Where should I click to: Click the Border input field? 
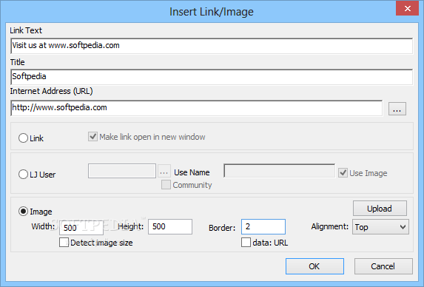pyautogui.click(x=263, y=226)
